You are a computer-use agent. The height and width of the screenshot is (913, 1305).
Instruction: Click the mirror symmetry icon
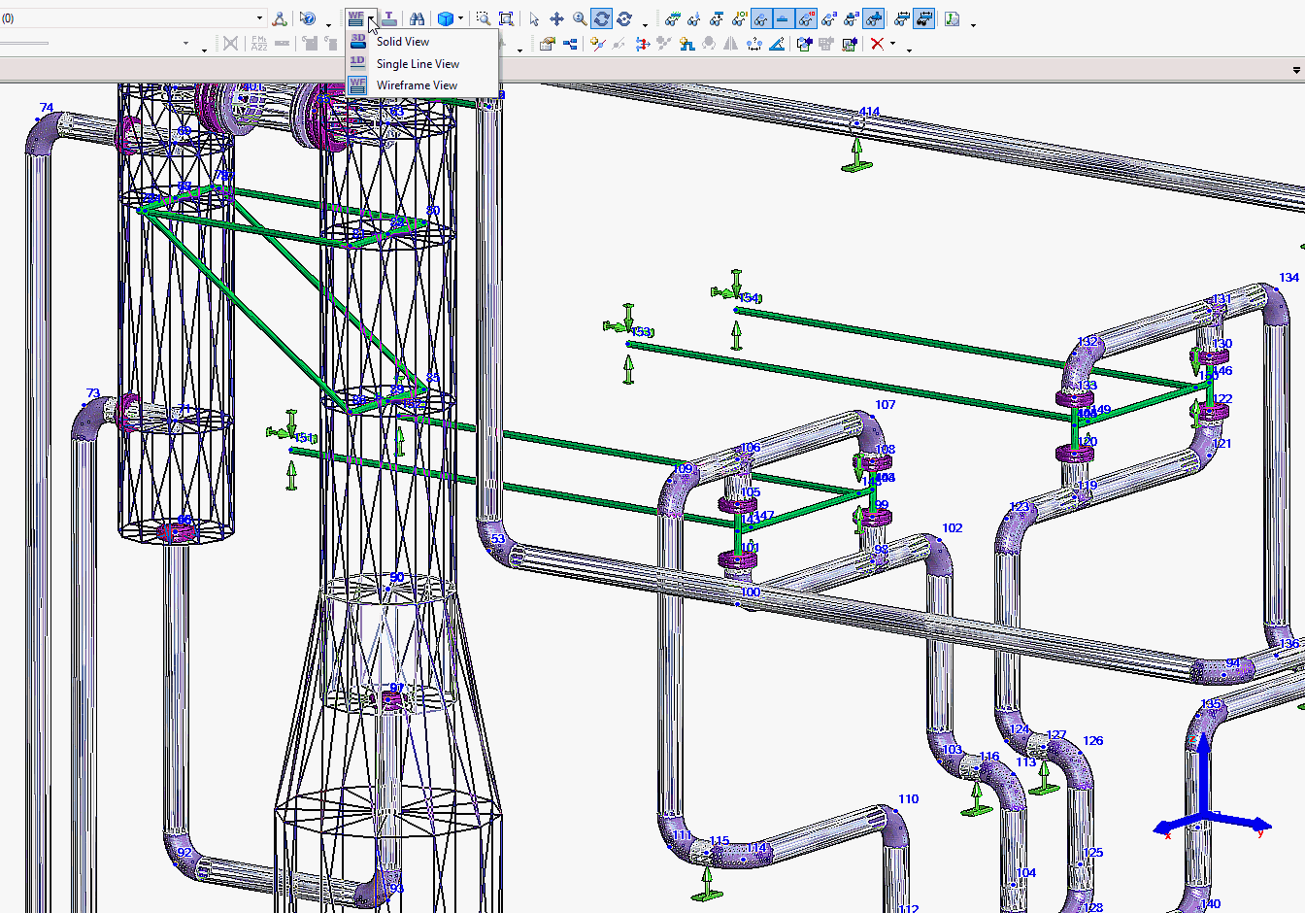[731, 44]
